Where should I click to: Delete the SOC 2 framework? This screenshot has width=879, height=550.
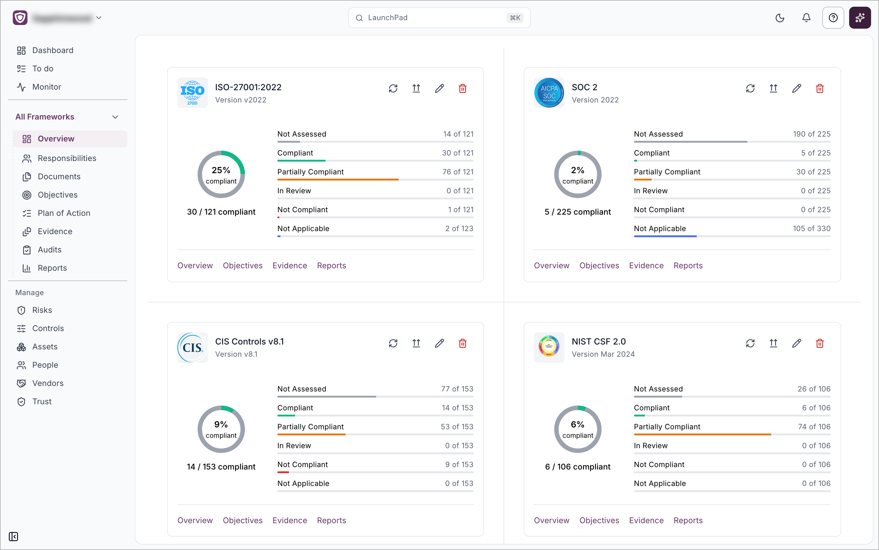pyautogui.click(x=819, y=88)
